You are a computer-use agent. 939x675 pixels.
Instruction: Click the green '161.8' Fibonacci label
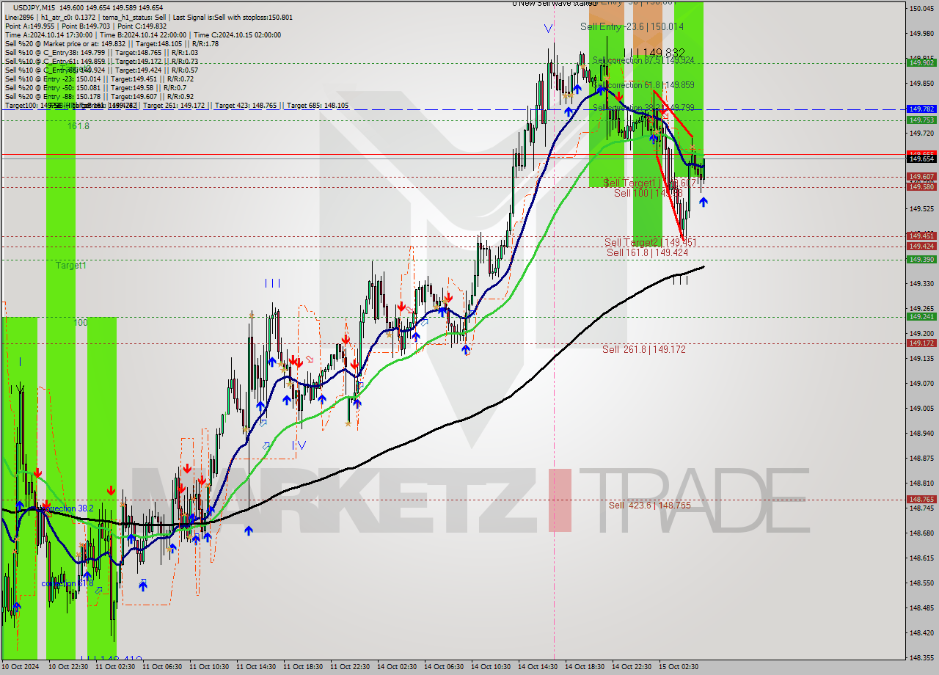[78, 126]
